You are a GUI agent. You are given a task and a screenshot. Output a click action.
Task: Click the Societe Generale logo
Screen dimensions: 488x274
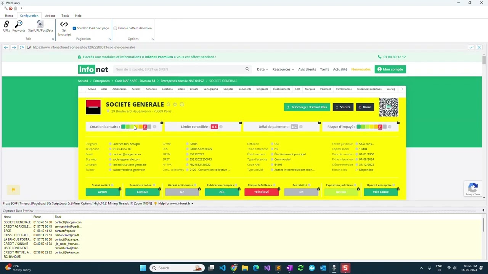93,107
